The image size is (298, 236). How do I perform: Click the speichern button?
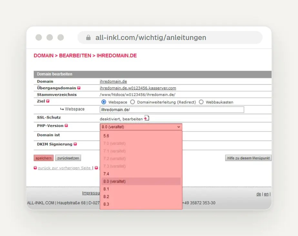[44, 158]
